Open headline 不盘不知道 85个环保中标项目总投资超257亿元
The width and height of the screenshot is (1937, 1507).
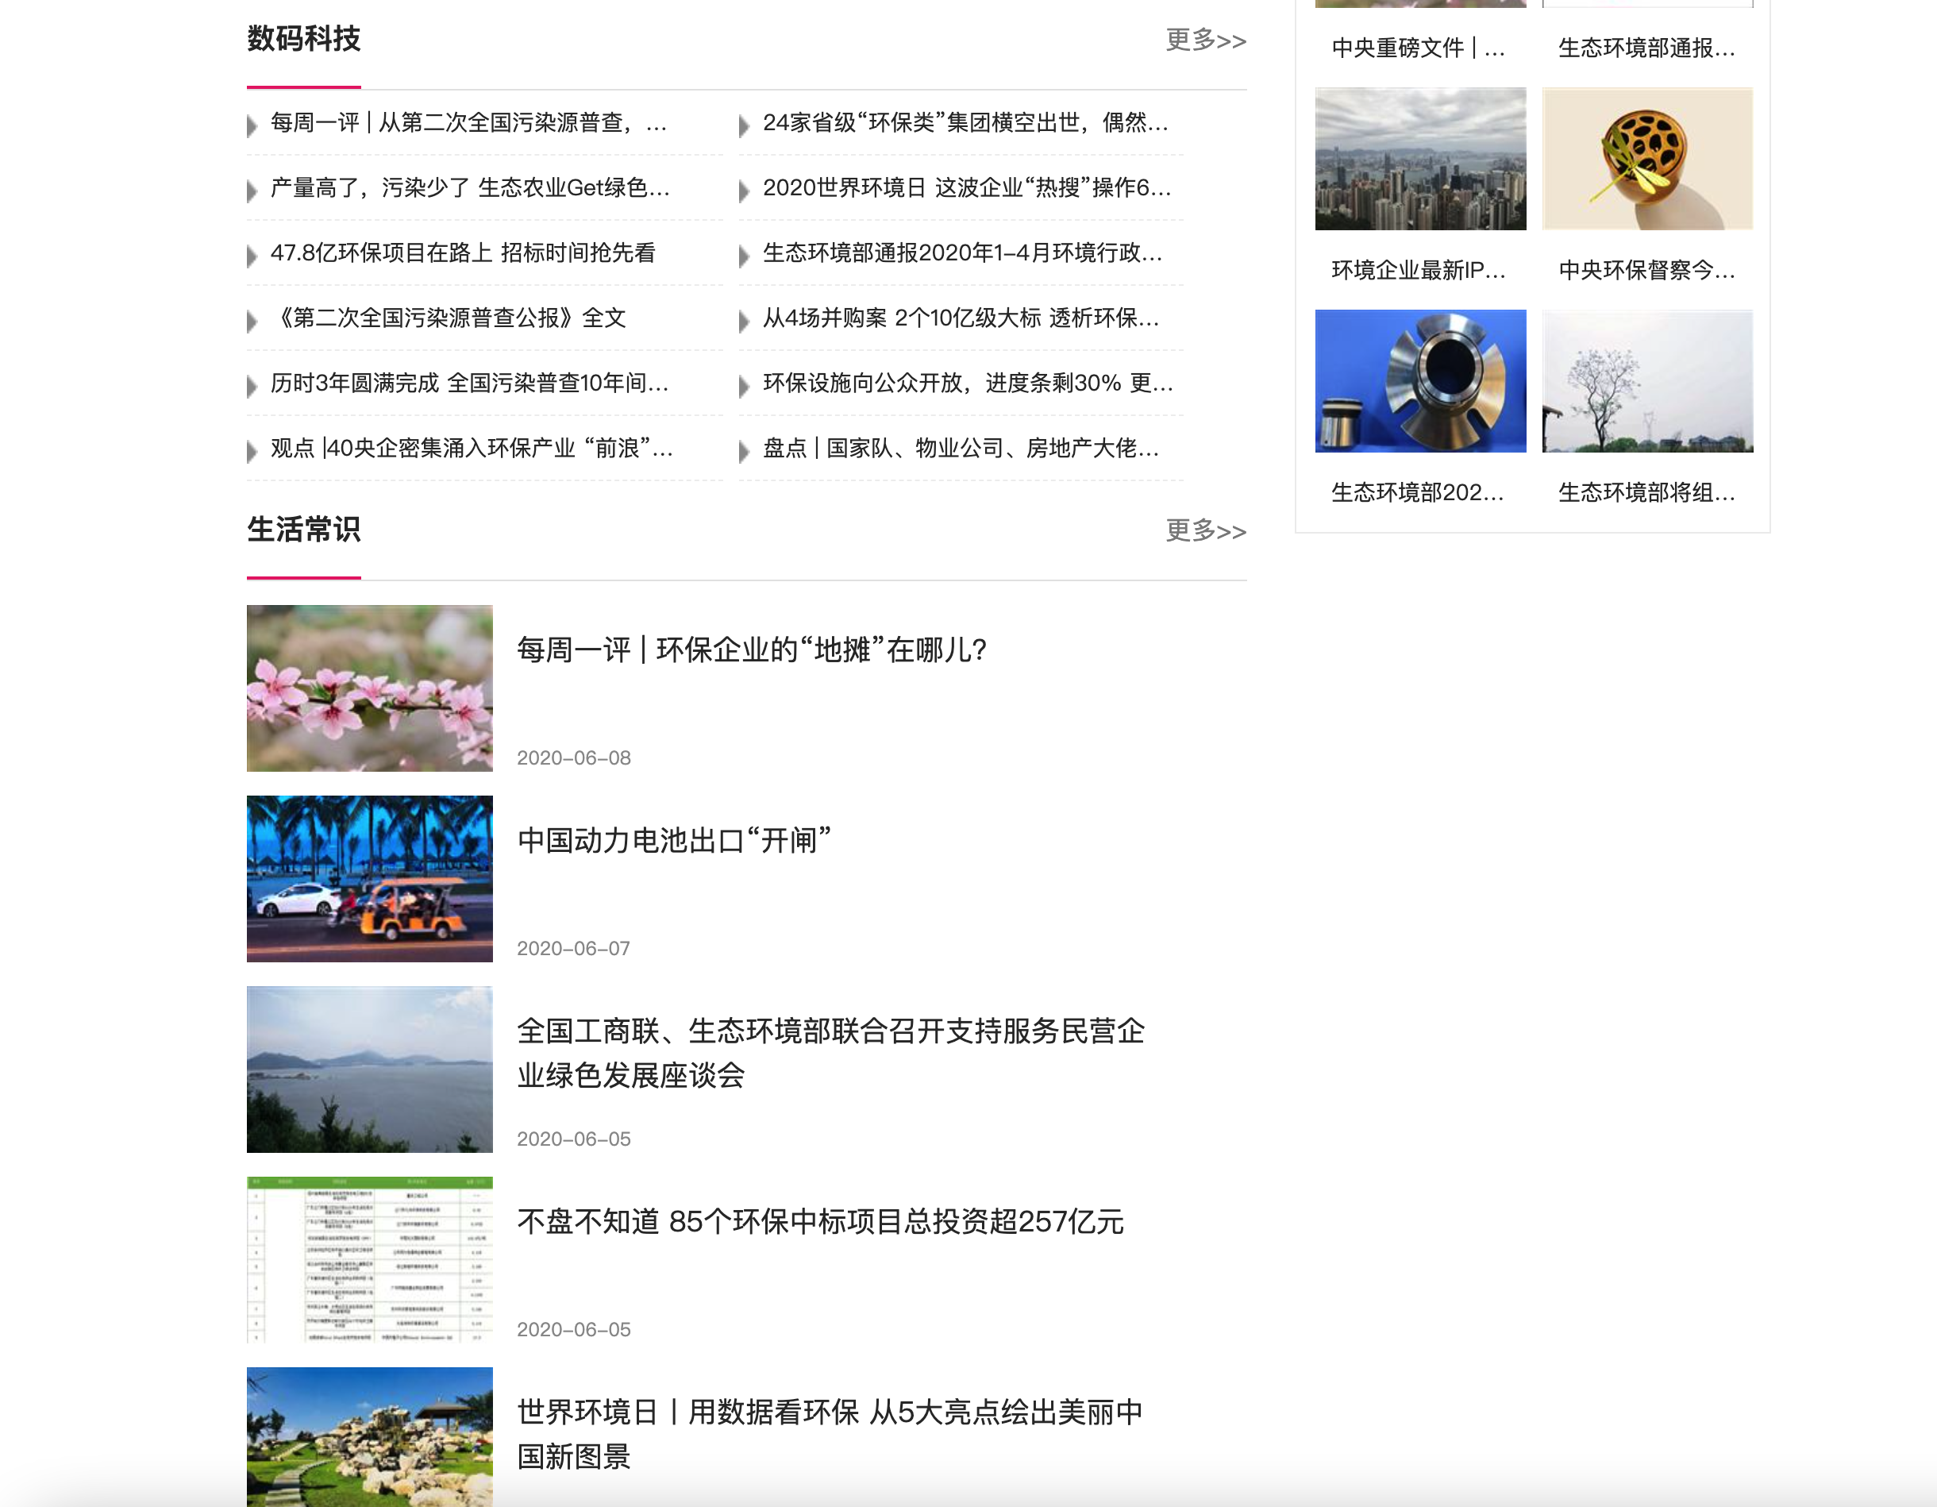point(820,1221)
